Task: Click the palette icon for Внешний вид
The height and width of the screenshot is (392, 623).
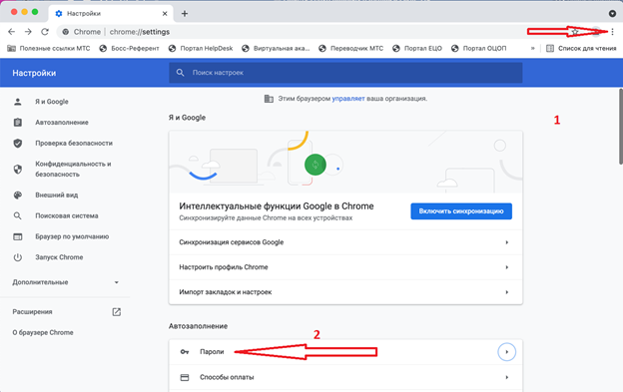Action: tap(18, 195)
